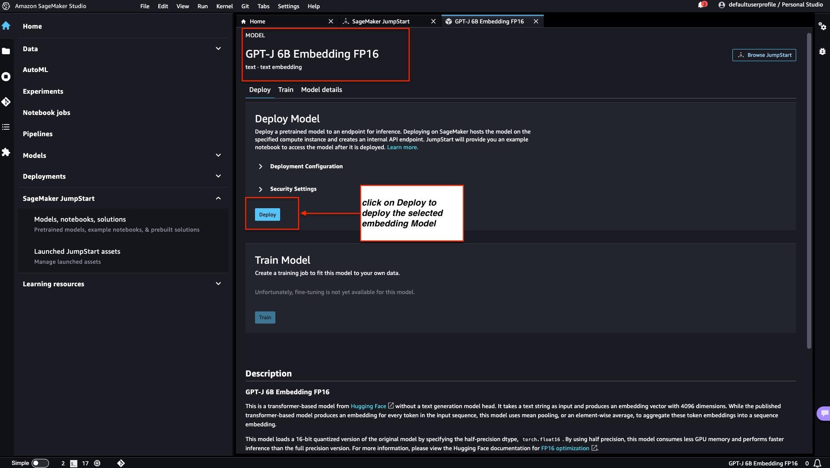Open Experiments in the left navigation
Screen dimensions: 830x468
[43, 92]
